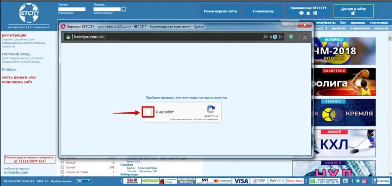Screen dimensions: 392x186
Task: Open новости in the menu
Action: 381,28
